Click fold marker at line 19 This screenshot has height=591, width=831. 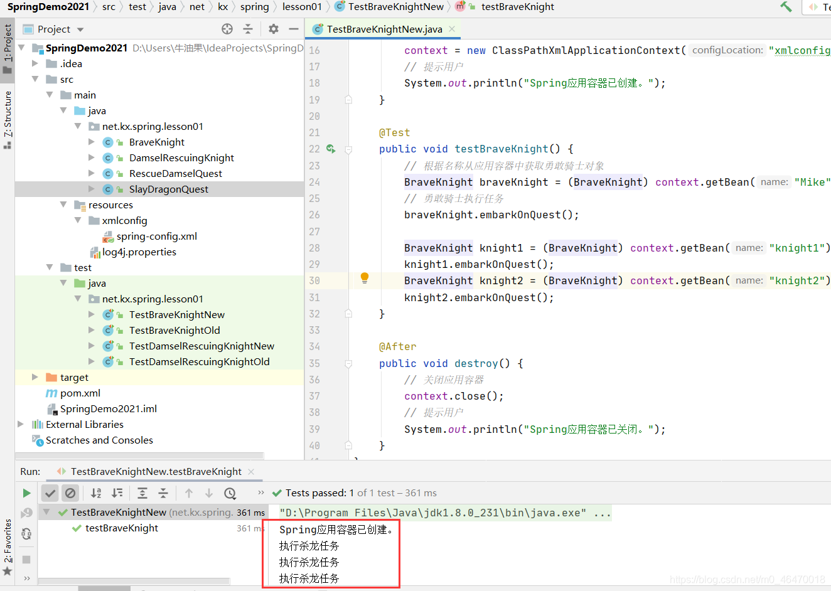point(348,100)
